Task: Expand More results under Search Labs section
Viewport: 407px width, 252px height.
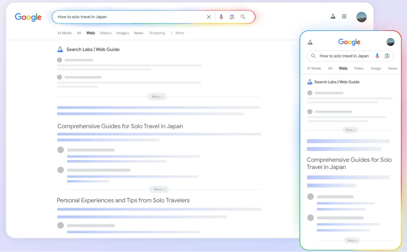Action: (x=157, y=96)
